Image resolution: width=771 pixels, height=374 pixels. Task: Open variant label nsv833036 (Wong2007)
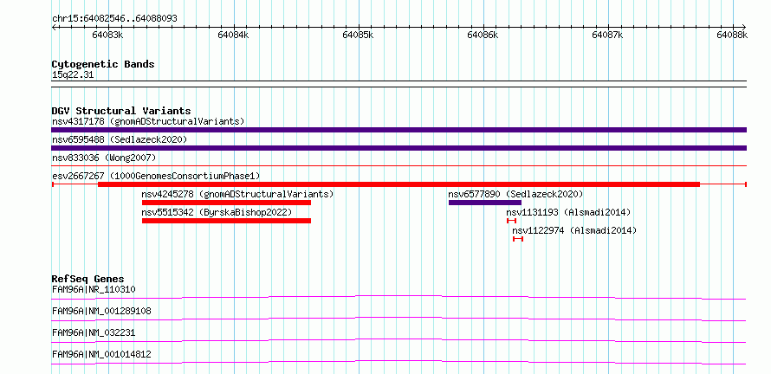pyautogui.click(x=104, y=158)
